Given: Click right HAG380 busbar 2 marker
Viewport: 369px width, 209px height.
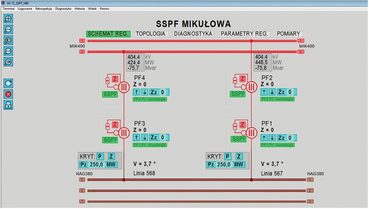Looking at the screenshot, I should point(310,190).
